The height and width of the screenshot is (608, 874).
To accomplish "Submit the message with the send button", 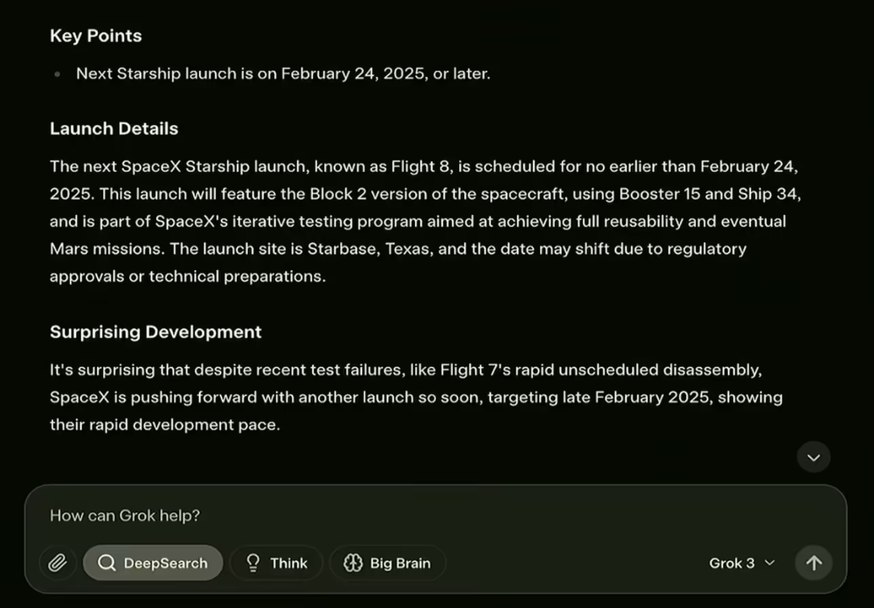I will tap(813, 562).
